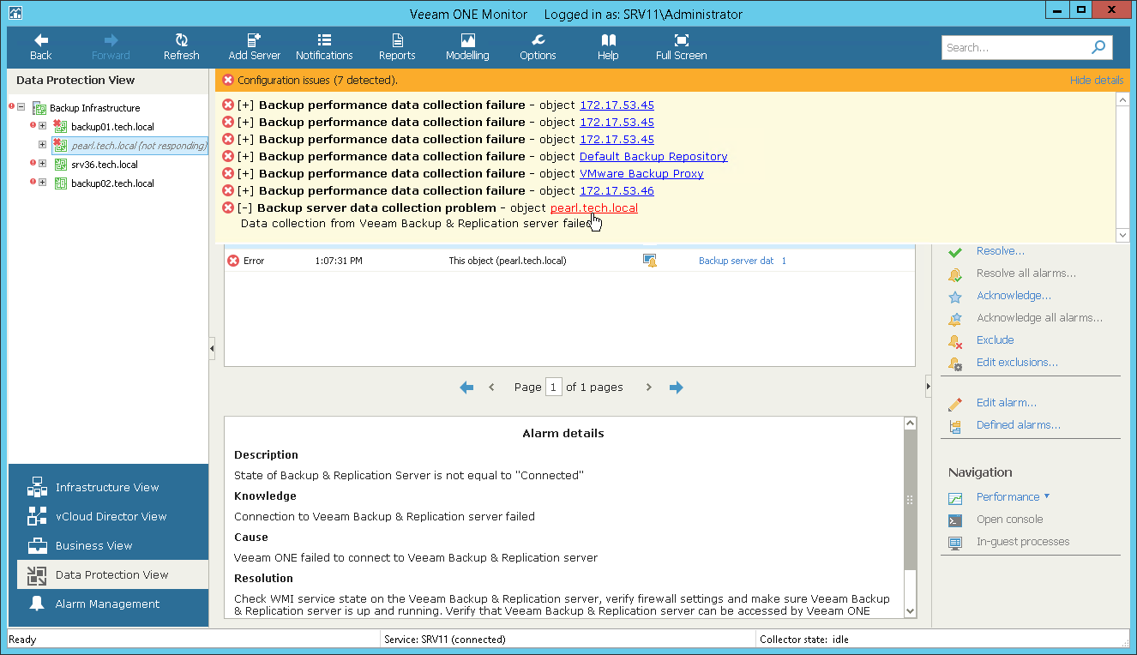Refresh the monitor view
This screenshot has width=1137, height=655.
click(x=182, y=47)
